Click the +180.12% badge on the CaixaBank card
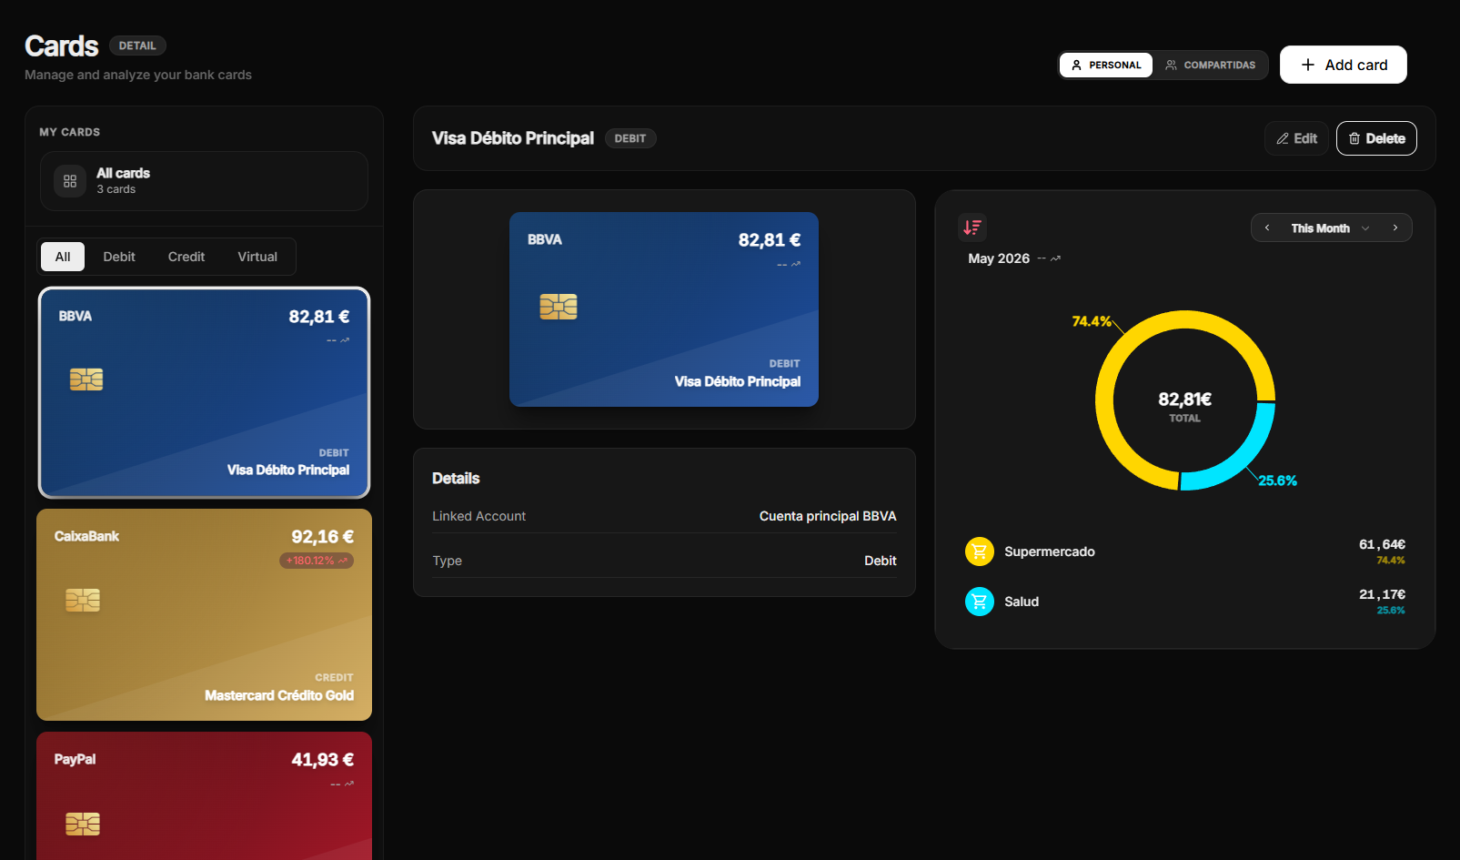 (317, 561)
